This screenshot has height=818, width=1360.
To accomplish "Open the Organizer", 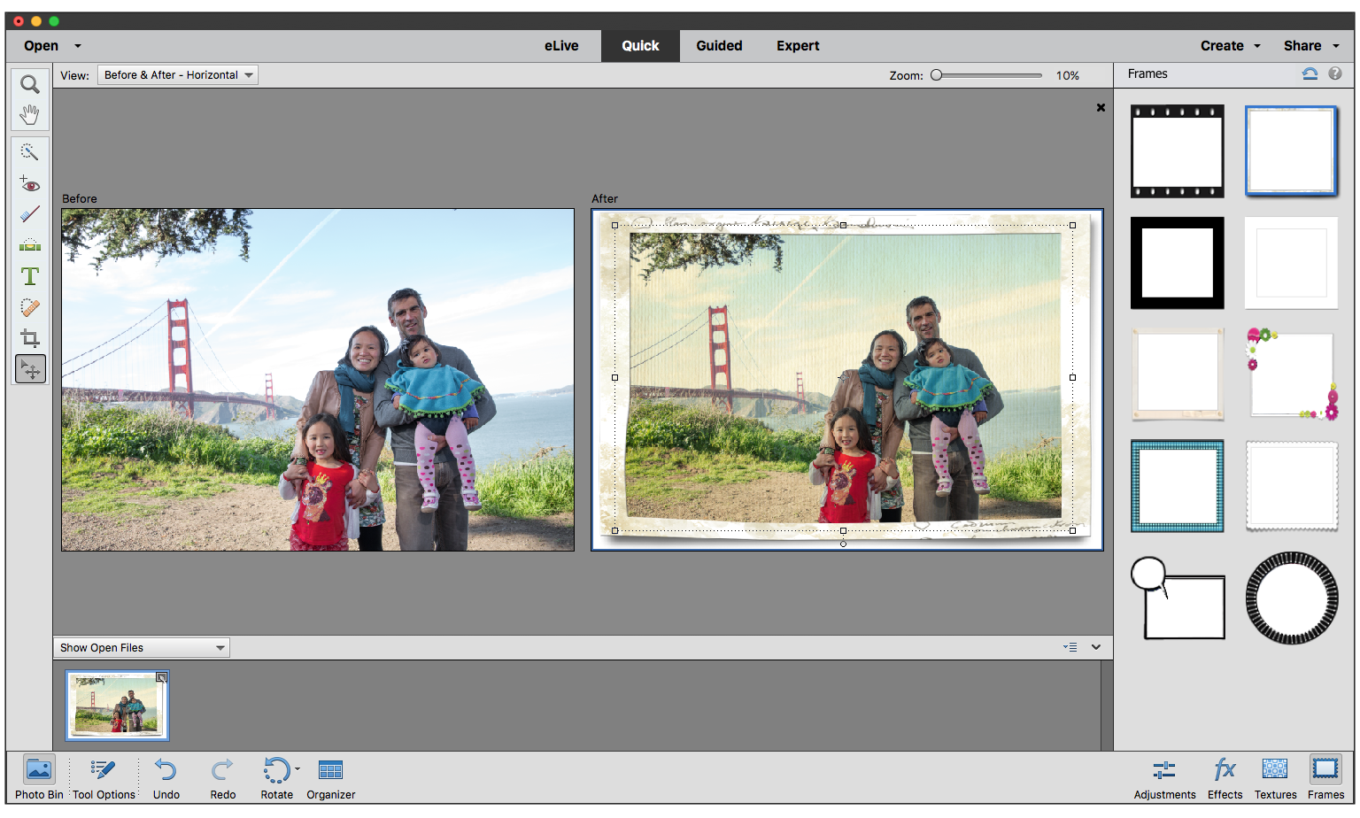I will [x=331, y=778].
